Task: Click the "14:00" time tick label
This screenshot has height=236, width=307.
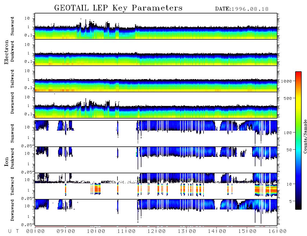Action: pyautogui.click(x=217, y=231)
